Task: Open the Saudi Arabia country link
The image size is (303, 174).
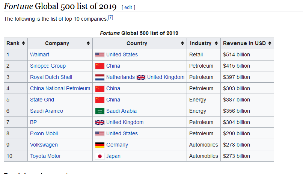Action: 121,111
